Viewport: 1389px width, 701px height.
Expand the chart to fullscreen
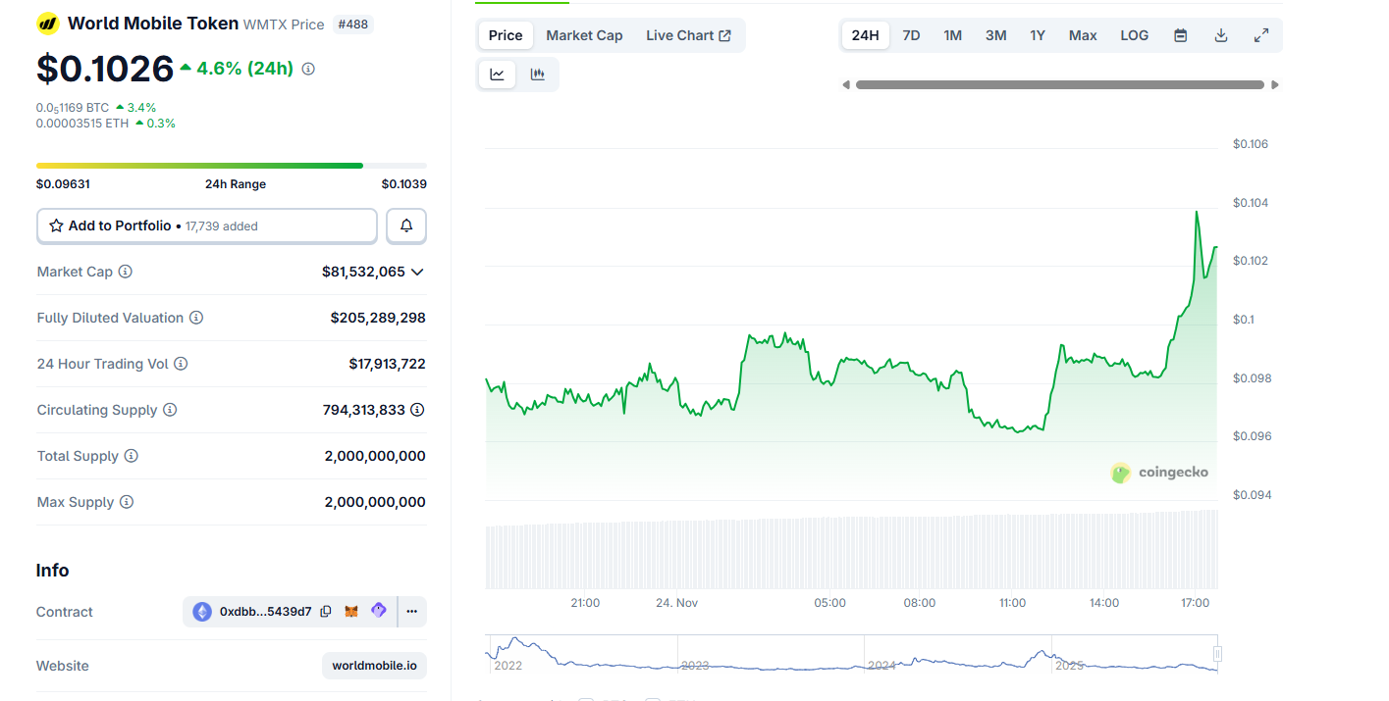point(1260,34)
